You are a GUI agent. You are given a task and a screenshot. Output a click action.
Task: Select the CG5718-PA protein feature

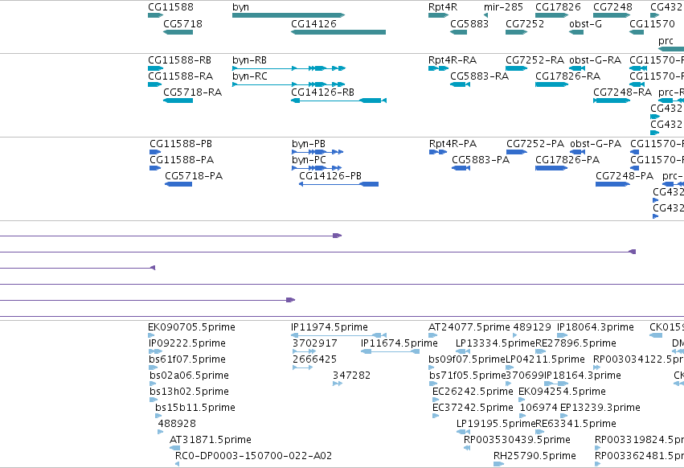(178, 184)
